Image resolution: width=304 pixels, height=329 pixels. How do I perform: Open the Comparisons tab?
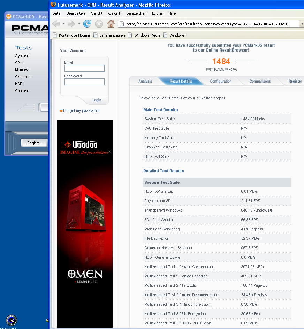point(260,81)
